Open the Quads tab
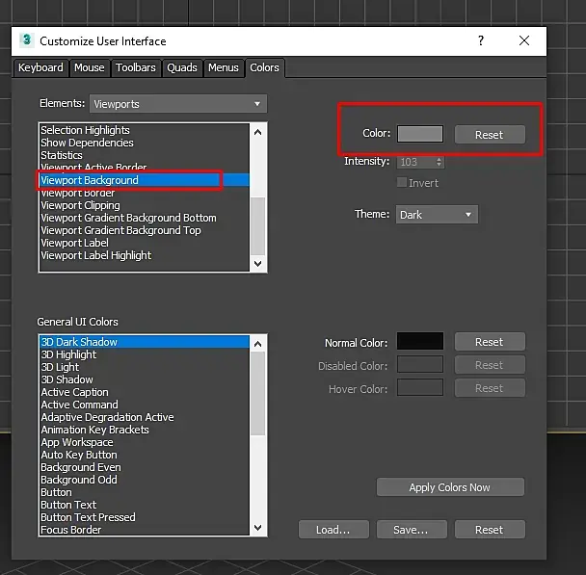 [182, 68]
